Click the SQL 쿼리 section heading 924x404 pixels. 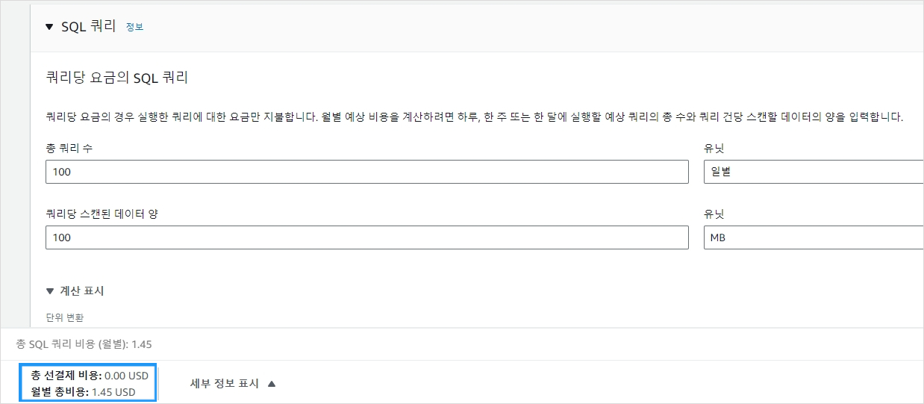[88, 27]
